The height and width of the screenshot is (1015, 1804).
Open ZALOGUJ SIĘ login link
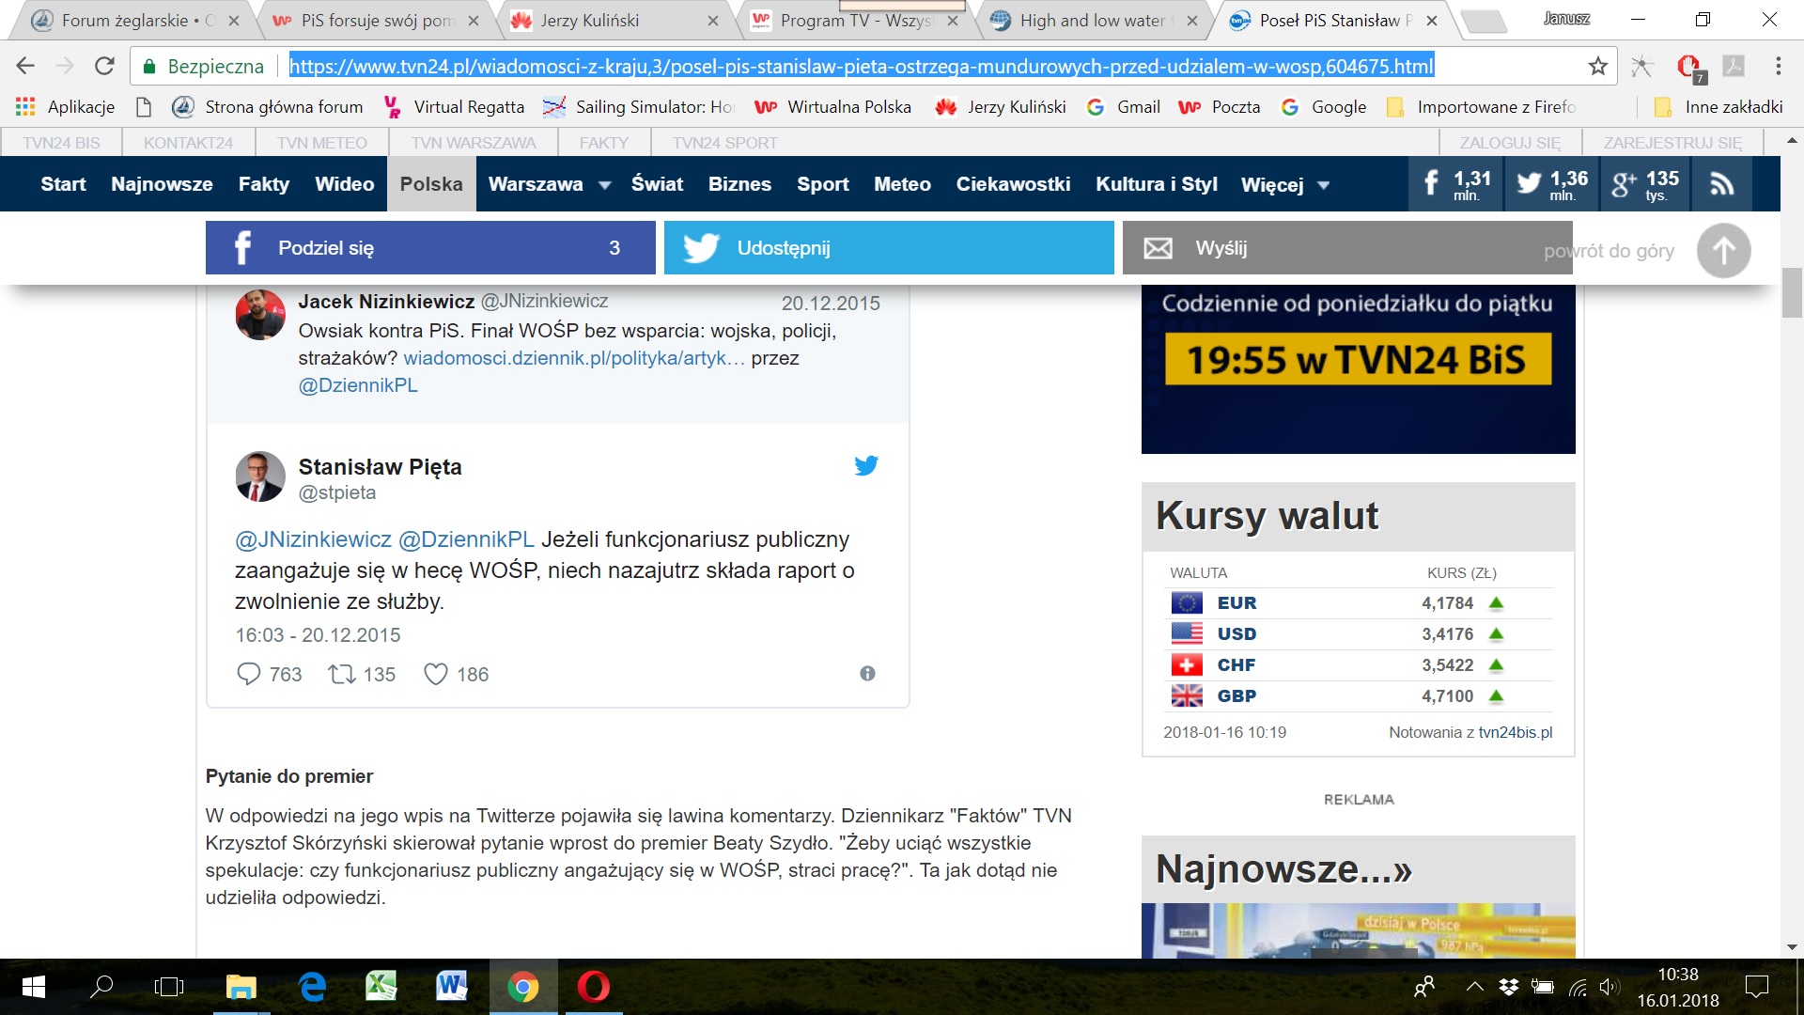(1510, 143)
